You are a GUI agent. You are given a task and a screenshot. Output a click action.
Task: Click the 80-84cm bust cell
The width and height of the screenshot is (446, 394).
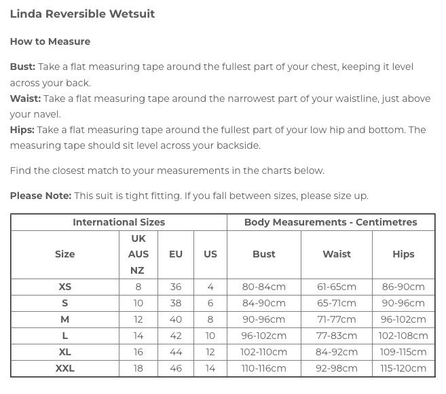[264, 287]
